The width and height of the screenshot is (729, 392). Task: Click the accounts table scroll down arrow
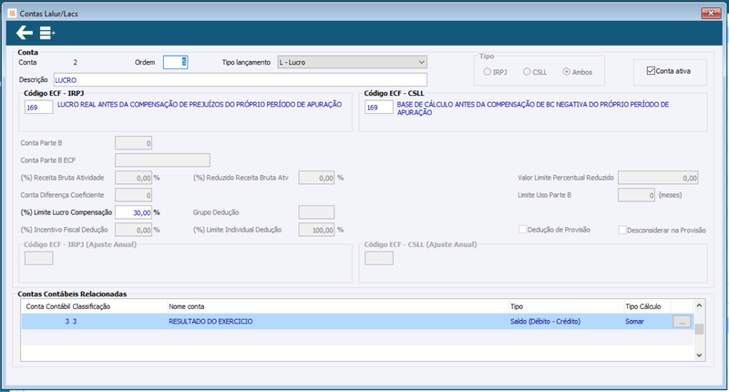(x=699, y=356)
